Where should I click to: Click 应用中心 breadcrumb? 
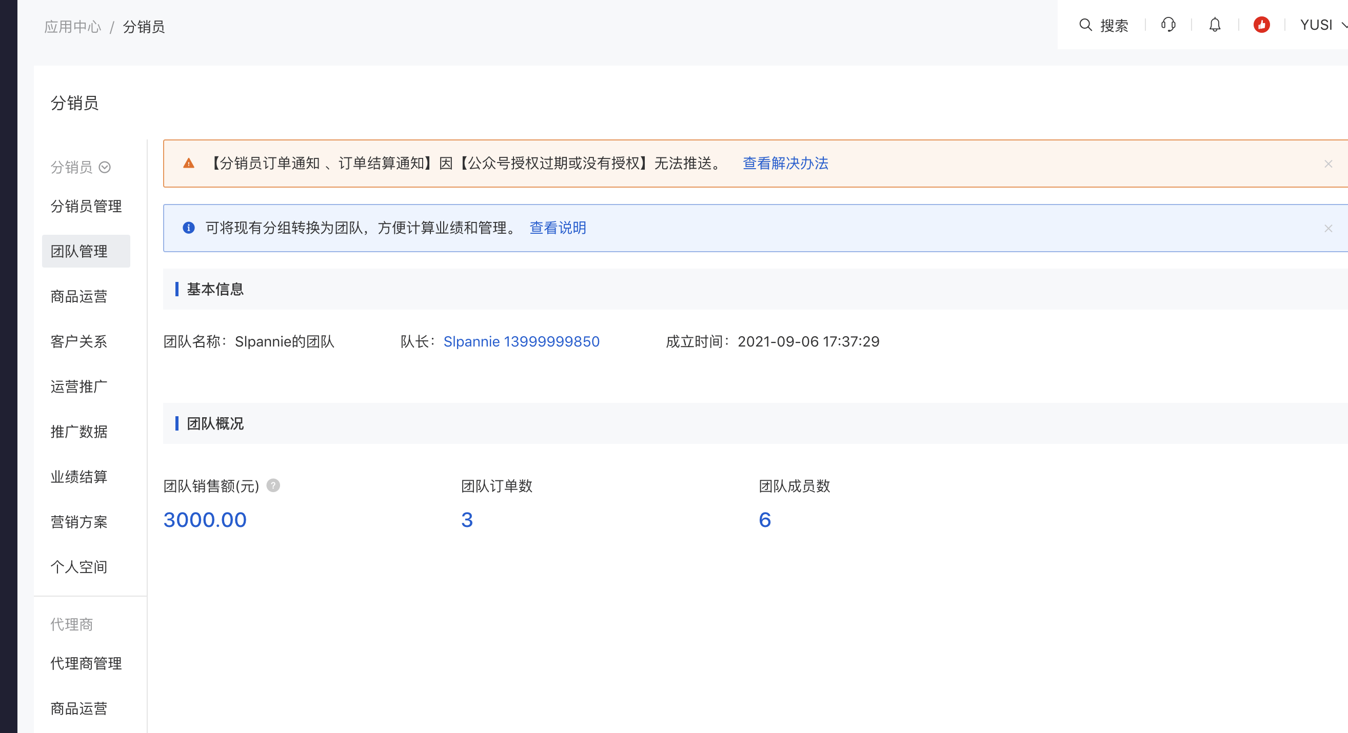[x=73, y=27]
